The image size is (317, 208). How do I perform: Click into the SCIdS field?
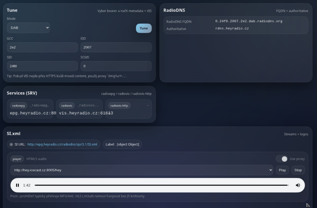tap(116, 66)
